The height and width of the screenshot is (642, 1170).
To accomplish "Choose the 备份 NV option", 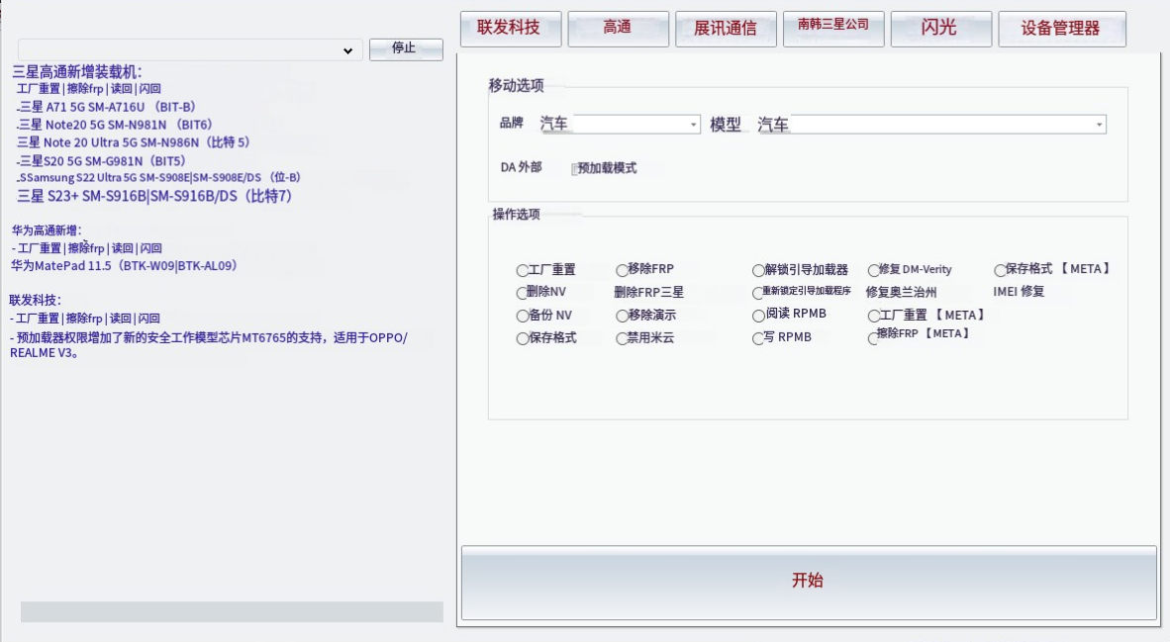I will pos(523,316).
